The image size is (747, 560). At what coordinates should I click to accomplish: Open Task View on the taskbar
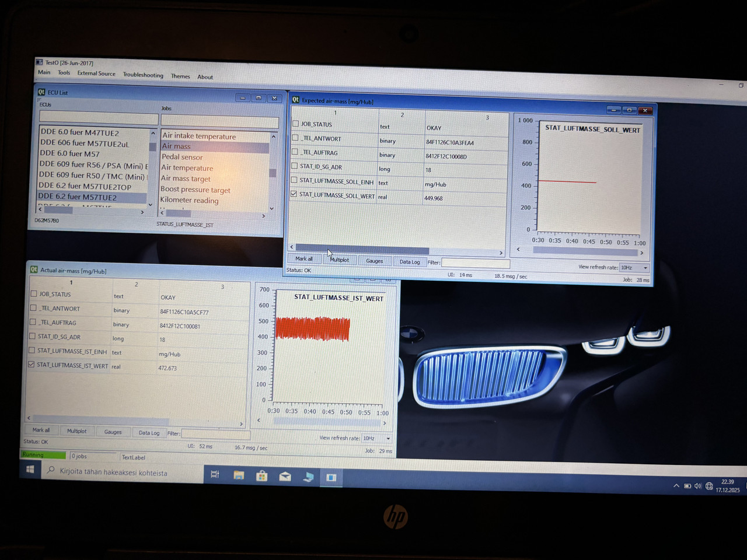[x=215, y=474]
